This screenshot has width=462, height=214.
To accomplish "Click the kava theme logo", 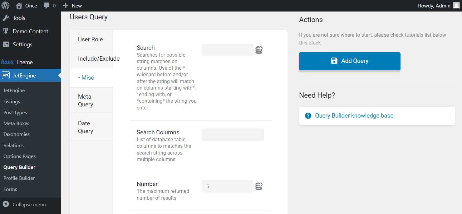I will click(7, 62).
